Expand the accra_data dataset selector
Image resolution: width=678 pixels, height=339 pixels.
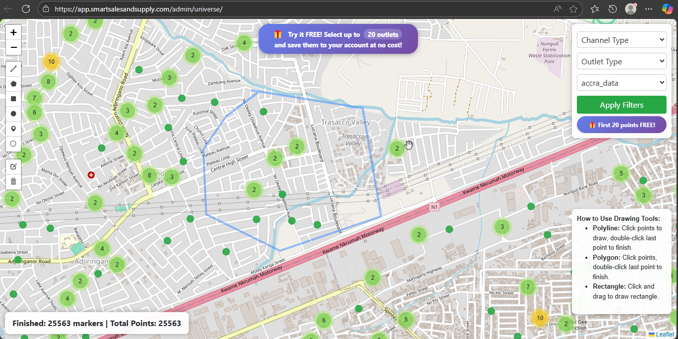(x=621, y=82)
